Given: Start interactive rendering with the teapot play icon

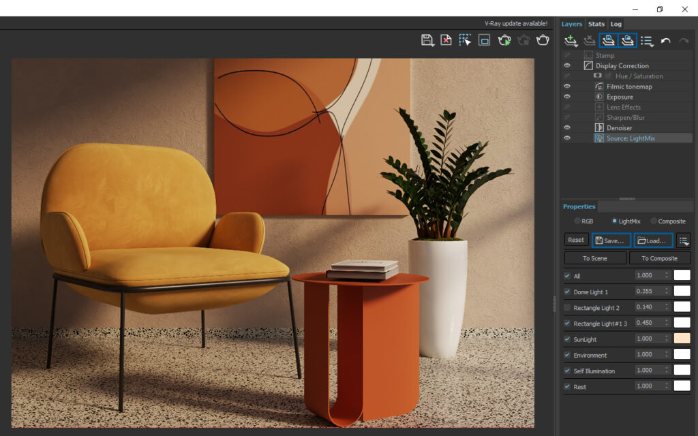Looking at the screenshot, I should click(x=504, y=40).
